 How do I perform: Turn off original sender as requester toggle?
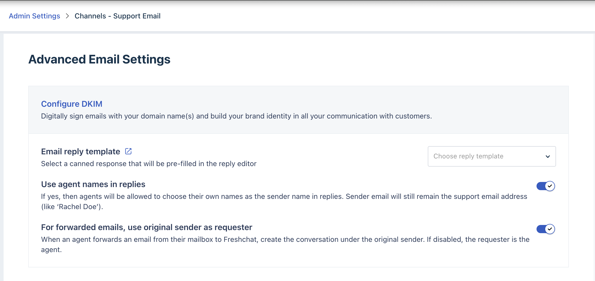click(545, 229)
